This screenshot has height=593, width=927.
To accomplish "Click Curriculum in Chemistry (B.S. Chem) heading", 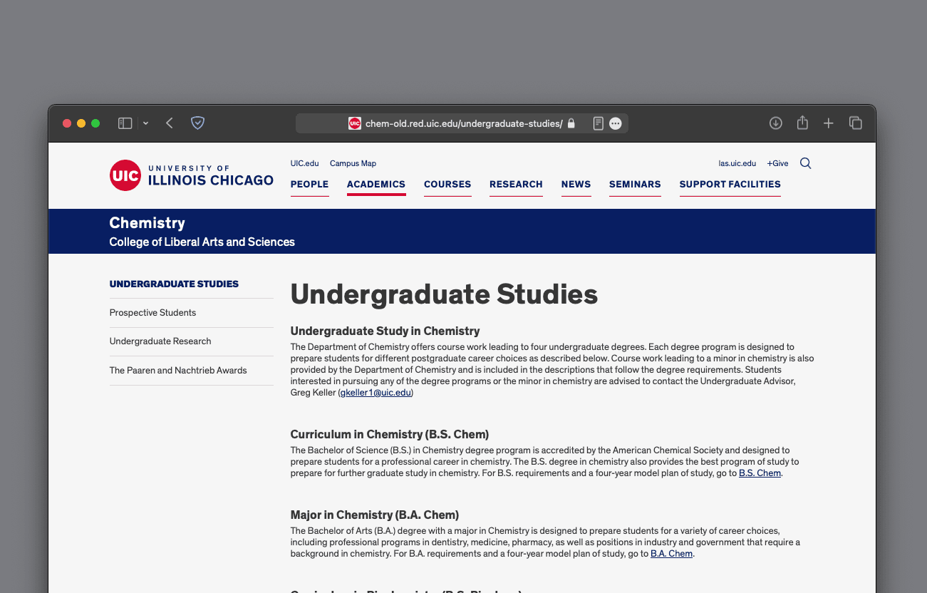I will tap(390, 435).
